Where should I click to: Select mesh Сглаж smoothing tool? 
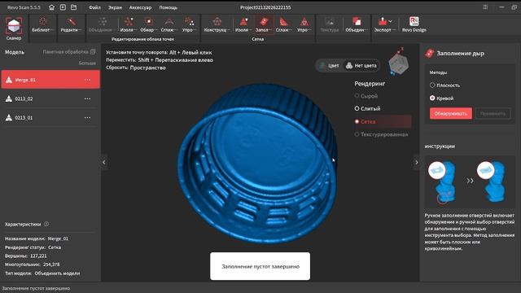284,25
